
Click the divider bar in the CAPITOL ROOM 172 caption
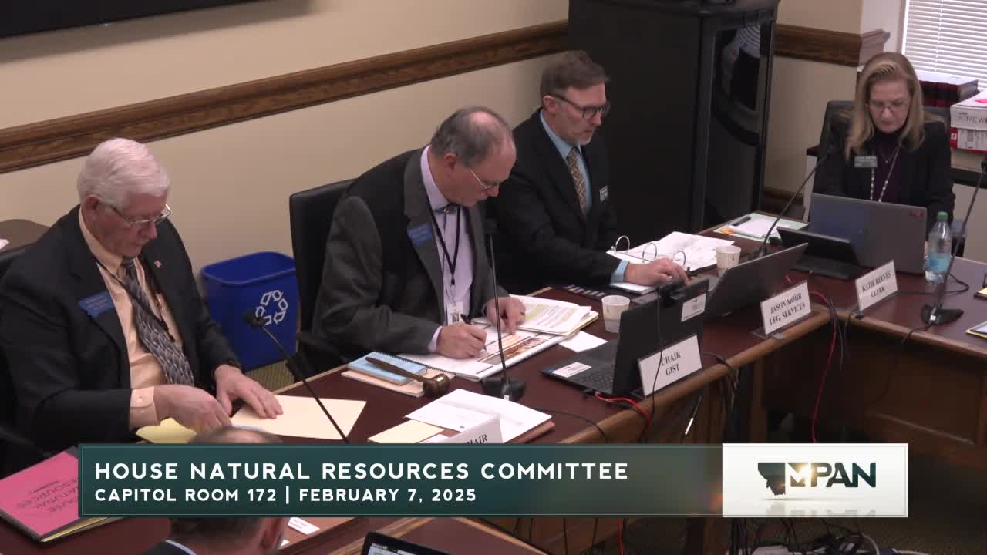tap(288, 494)
